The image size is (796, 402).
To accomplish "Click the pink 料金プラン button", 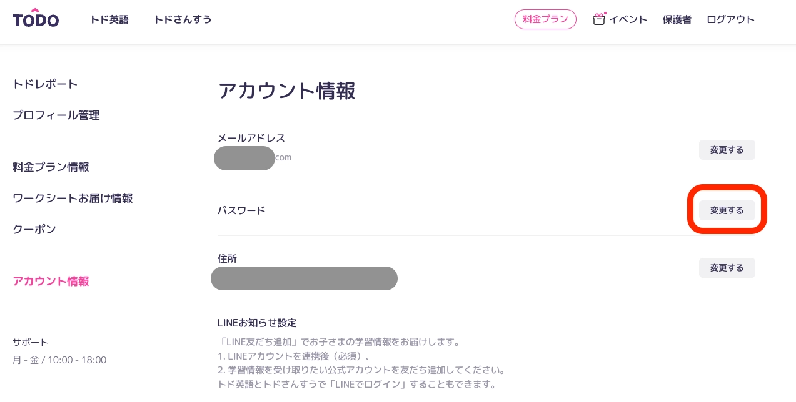I will pyautogui.click(x=545, y=19).
